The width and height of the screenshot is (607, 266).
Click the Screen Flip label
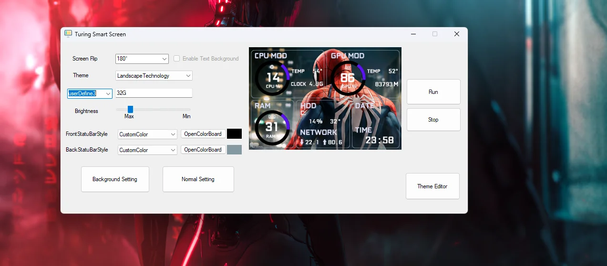85,59
